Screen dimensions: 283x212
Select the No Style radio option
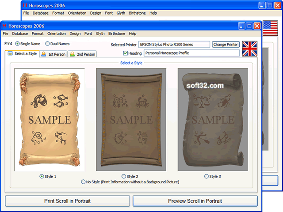pyautogui.click(x=83, y=182)
